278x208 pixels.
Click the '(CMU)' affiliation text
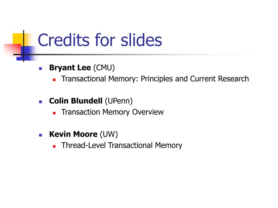tap(104, 68)
